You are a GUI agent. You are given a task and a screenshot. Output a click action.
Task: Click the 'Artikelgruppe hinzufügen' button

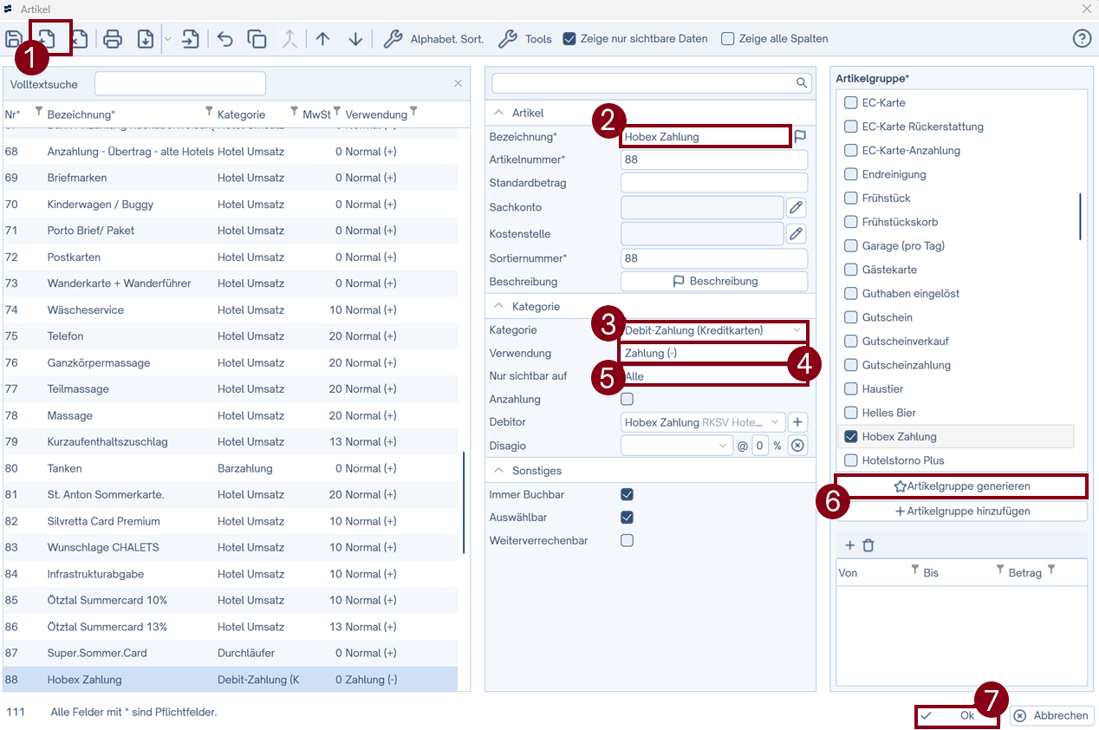(961, 512)
